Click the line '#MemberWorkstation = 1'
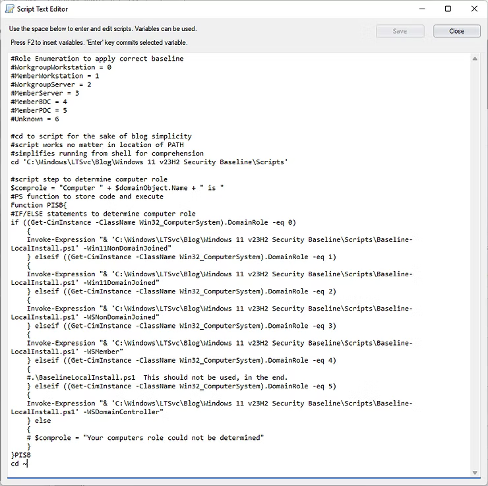This screenshot has width=488, height=486. click(x=55, y=76)
